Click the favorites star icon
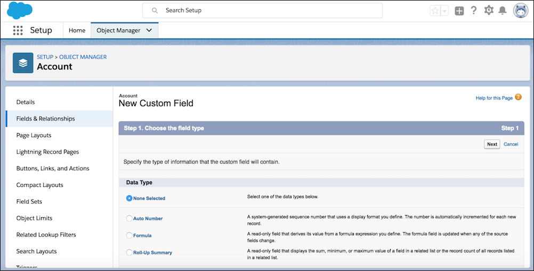534x271 pixels. click(435, 11)
